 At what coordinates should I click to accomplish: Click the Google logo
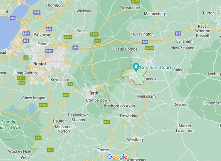tap(117, 157)
